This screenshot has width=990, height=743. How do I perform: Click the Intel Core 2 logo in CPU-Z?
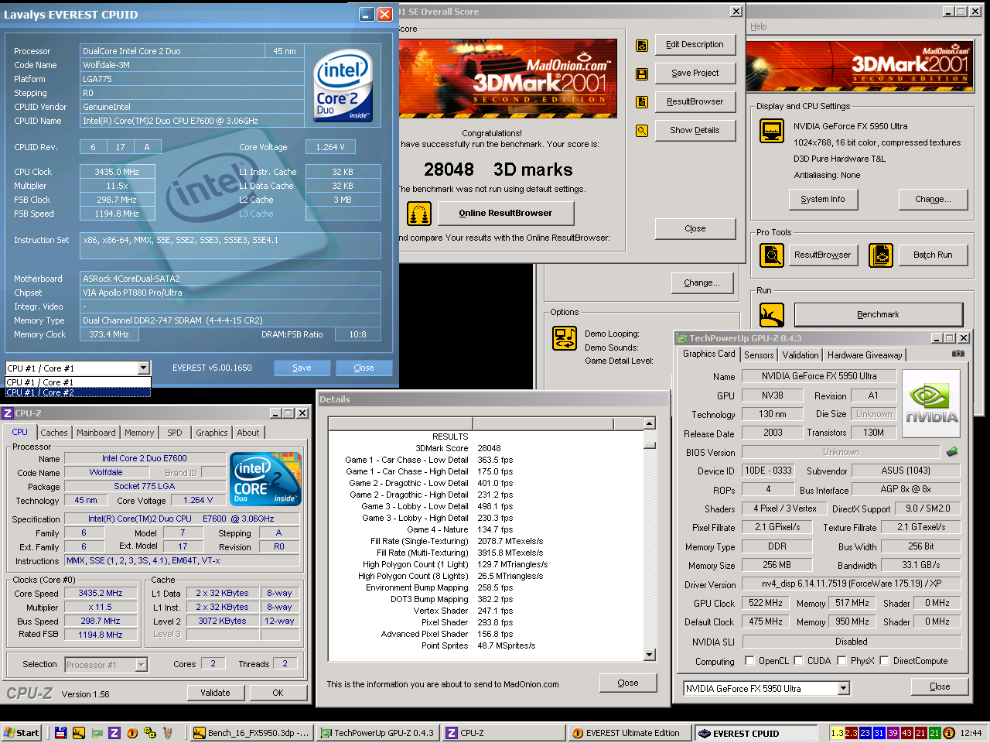click(266, 480)
